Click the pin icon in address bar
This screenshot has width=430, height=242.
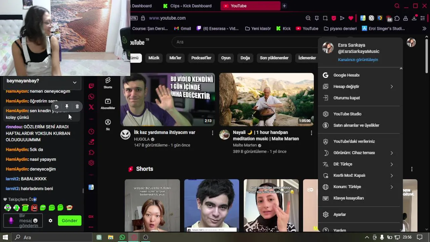(x=316, y=18)
